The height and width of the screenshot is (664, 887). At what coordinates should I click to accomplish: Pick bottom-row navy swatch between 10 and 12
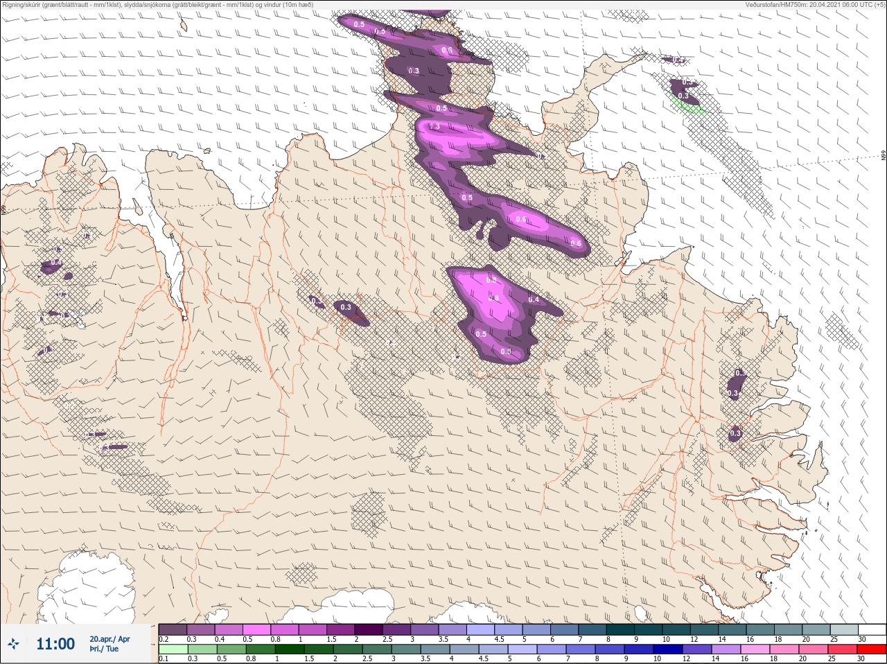(x=668, y=649)
